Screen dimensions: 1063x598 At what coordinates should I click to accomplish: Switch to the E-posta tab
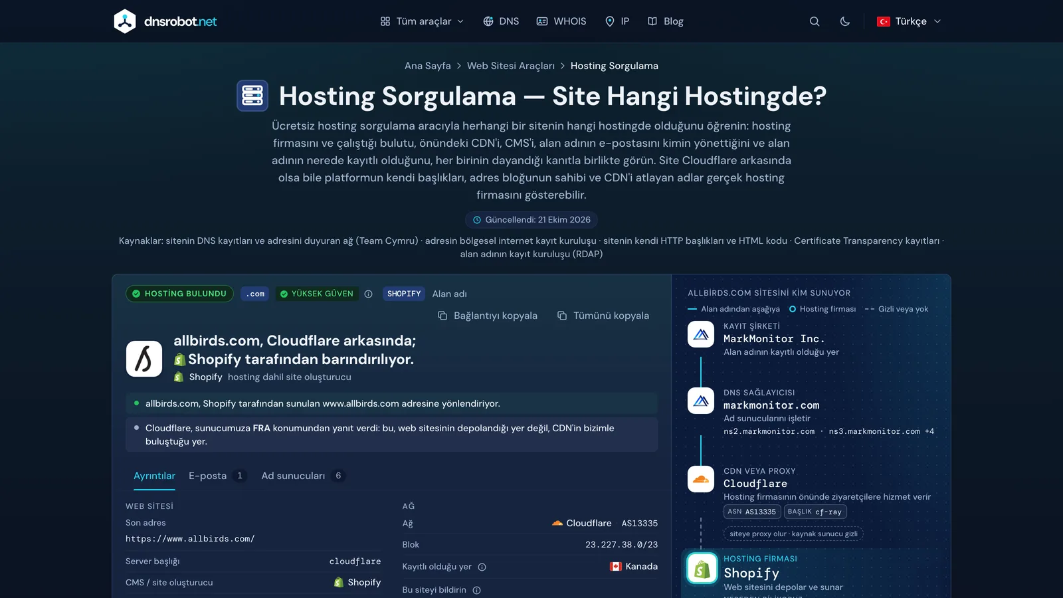[217, 476]
